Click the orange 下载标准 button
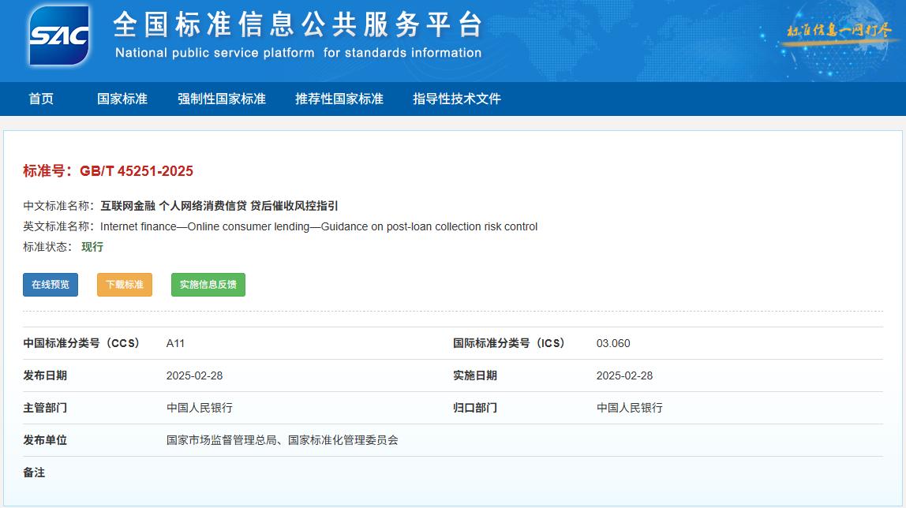This screenshot has height=508, width=906. (x=125, y=285)
